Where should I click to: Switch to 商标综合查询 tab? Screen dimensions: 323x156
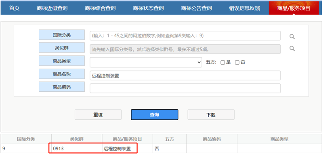click(100, 8)
